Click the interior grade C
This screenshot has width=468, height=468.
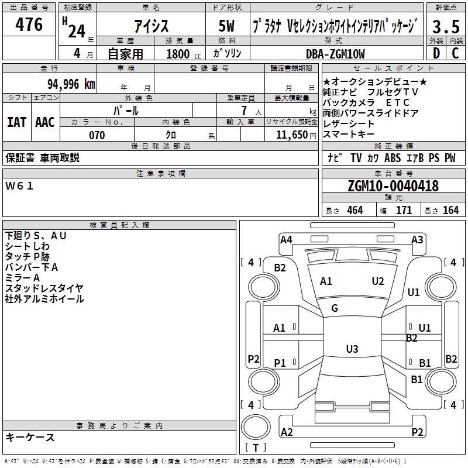tap(455, 53)
